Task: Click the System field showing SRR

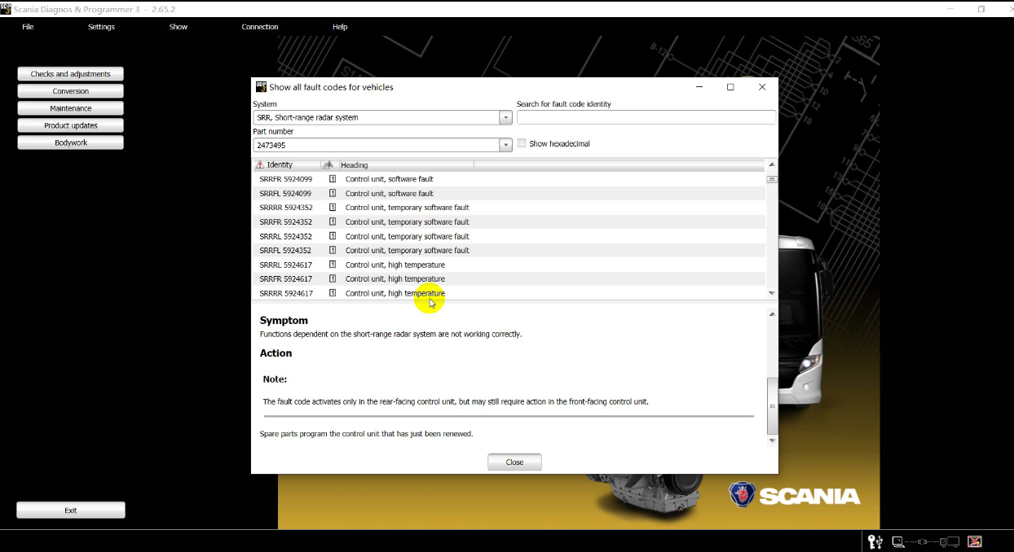Action: (x=376, y=117)
